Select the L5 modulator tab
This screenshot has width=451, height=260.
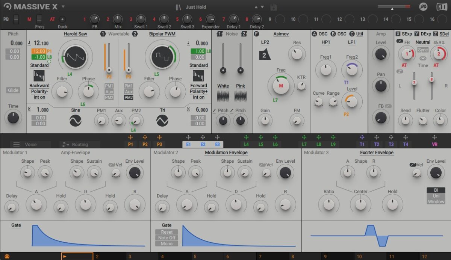(261, 144)
